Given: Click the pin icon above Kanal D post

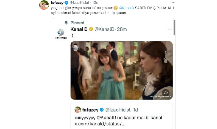Looking at the screenshot, I should [66, 23].
